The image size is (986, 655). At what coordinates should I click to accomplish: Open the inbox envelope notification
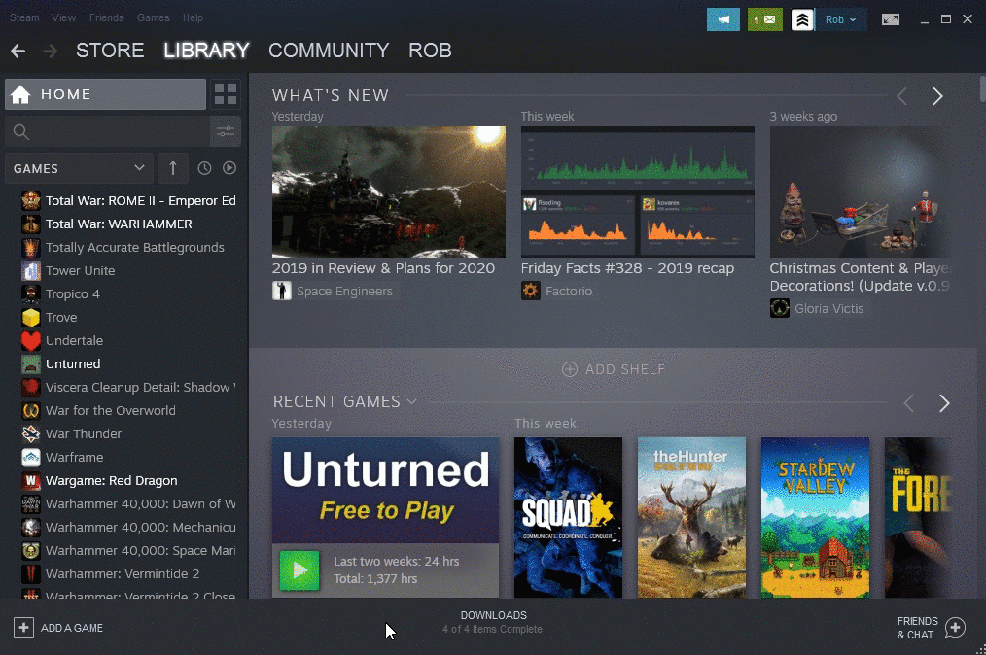(x=764, y=19)
